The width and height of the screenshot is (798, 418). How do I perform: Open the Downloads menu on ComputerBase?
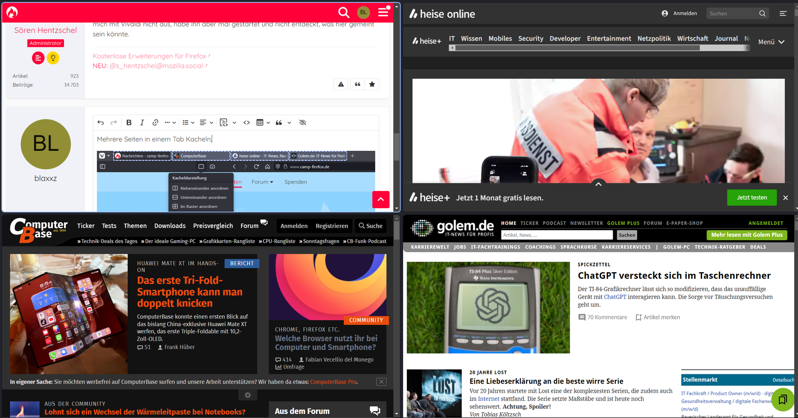pos(170,226)
